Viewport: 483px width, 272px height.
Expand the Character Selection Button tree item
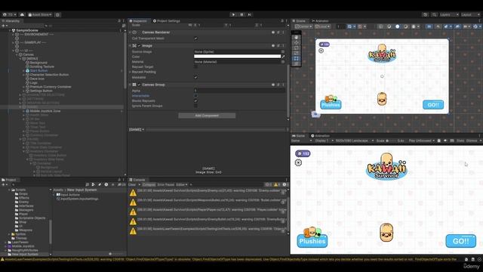[23, 75]
